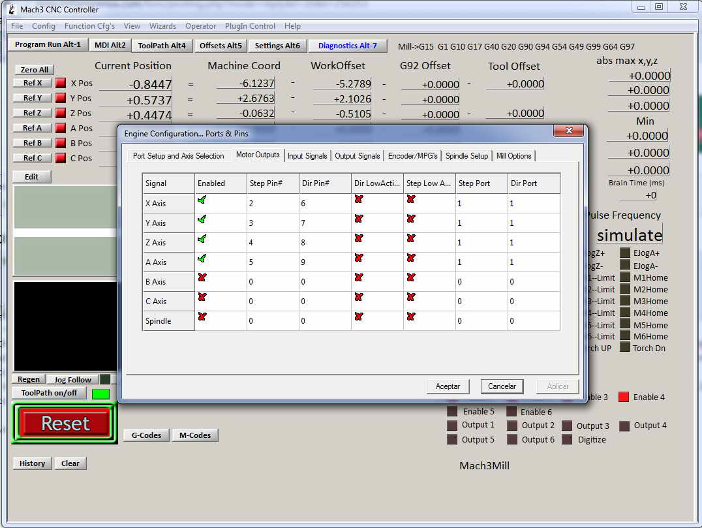Viewport: 702px width, 528px height.
Task: Toggle Spindle enabled red cross icon
Action: tap(202, 317)
